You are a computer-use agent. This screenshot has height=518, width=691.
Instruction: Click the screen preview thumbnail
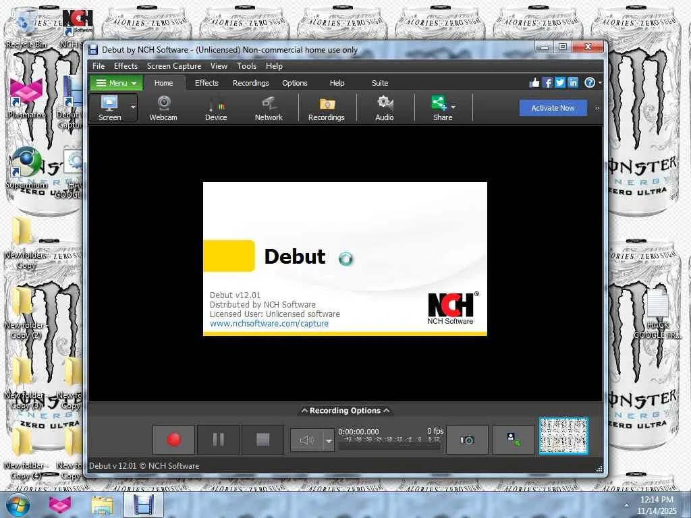pyautogui.click(x=563, y=436)
